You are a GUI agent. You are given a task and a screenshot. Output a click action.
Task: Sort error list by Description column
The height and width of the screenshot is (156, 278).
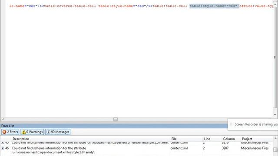tap(21, 139)
